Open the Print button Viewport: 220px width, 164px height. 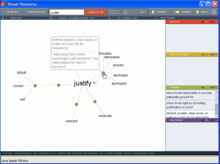pos(160,12)
